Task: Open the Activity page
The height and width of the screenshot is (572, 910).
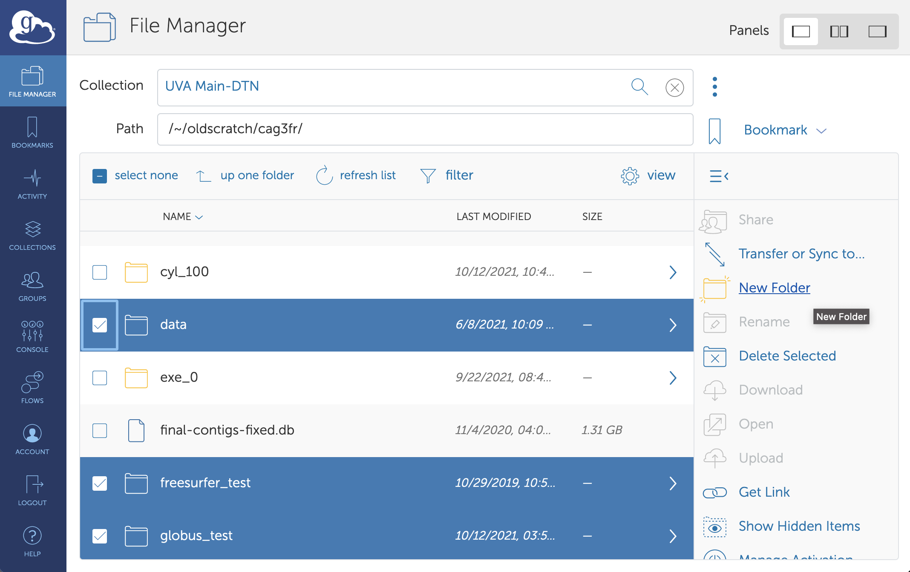Action: coord(32,184)
